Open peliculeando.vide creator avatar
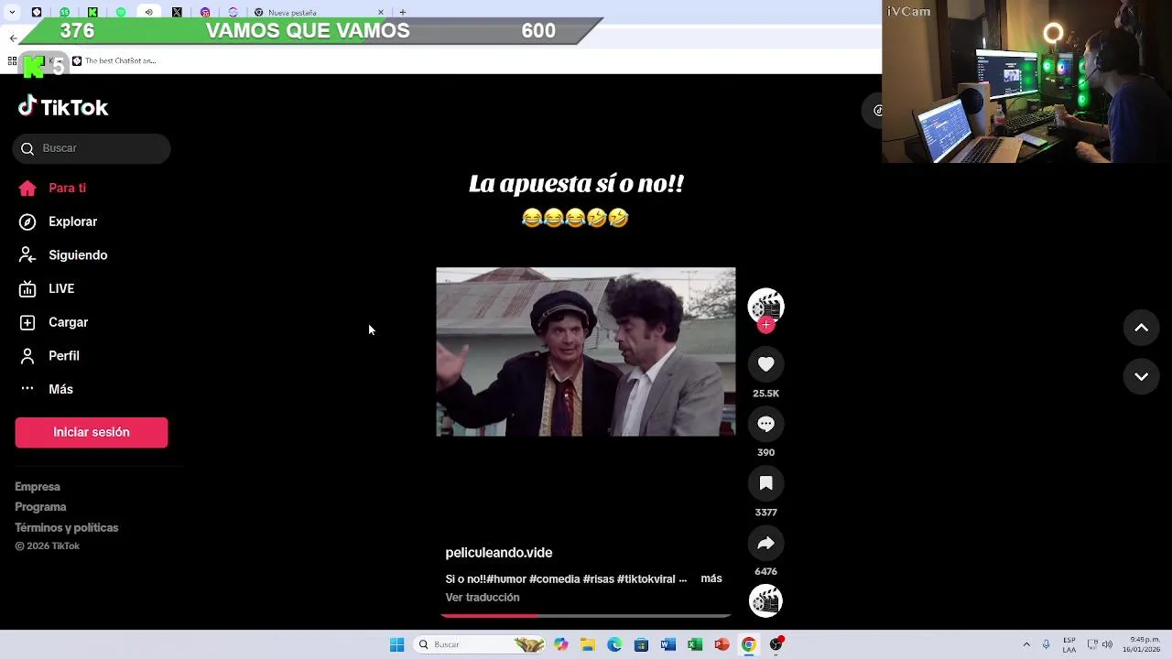This screenshot has height=659, width=1172. coord(766,306)
